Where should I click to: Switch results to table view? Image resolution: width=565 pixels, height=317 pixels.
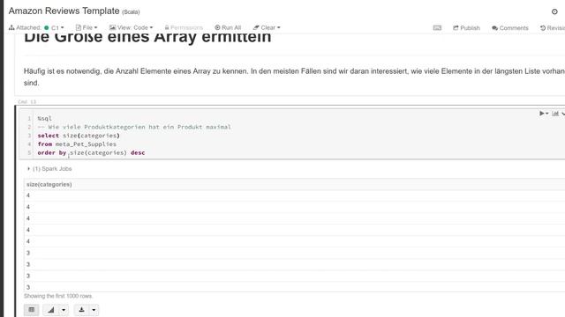[32, 310]
